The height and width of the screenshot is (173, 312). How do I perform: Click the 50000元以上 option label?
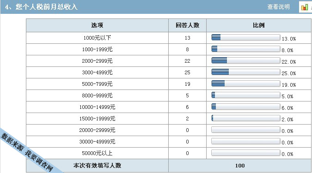click(98, 153)
